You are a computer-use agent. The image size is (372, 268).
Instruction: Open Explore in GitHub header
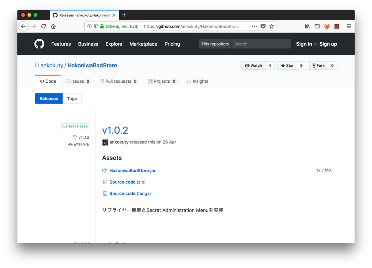pyautogui.click(x=114, y=44)
